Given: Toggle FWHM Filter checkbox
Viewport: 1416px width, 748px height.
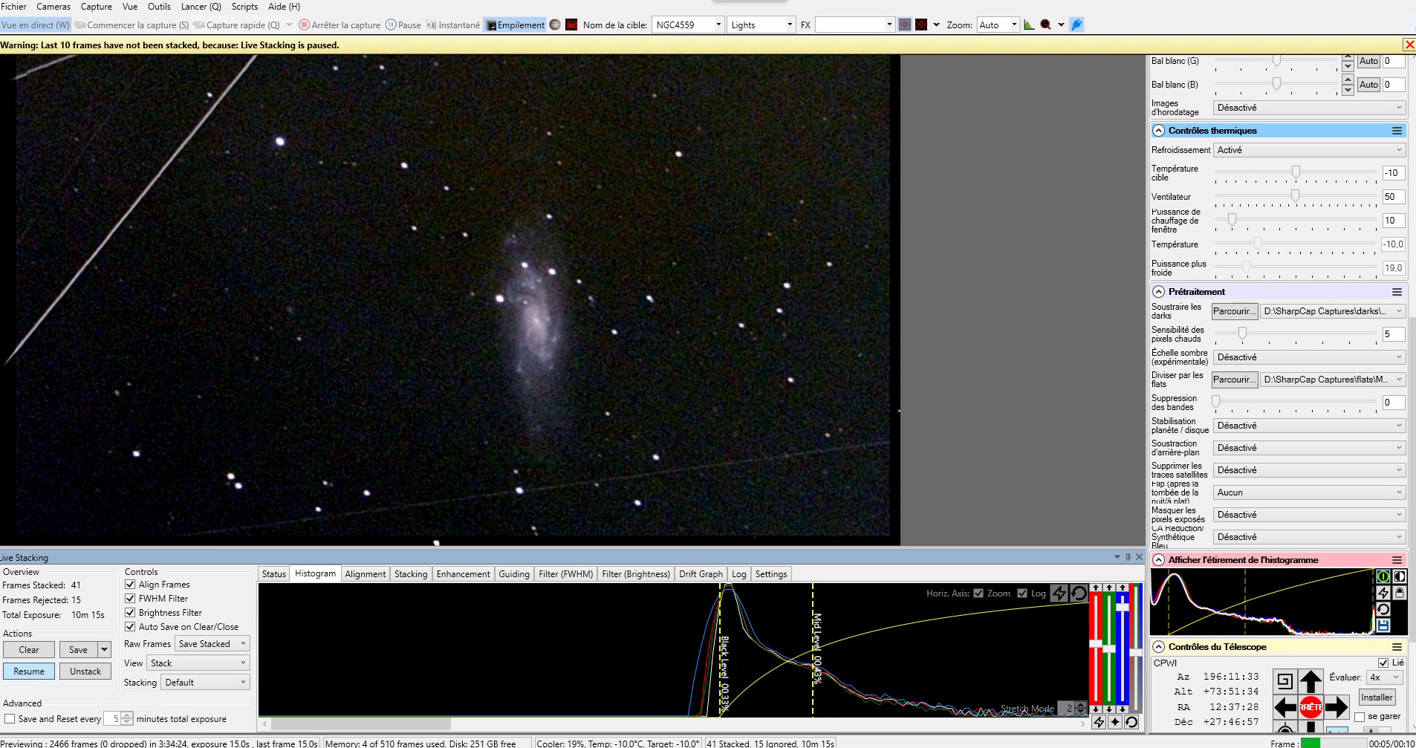Looking at the screenshot, I should (x=130, y=598).
